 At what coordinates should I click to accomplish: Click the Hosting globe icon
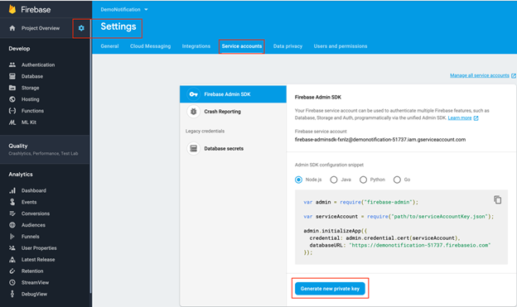12,99
